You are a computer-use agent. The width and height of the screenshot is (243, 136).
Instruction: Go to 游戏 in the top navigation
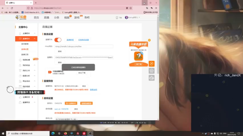tap(77, 18)
